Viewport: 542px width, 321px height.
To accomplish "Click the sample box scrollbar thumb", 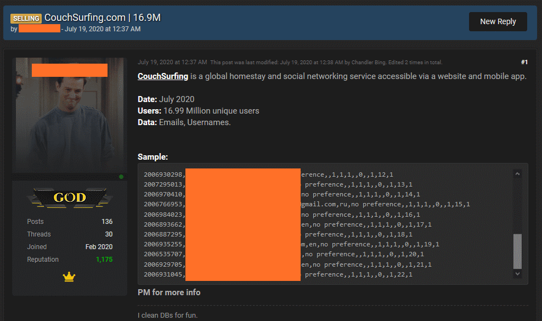I will pos(517,251).
